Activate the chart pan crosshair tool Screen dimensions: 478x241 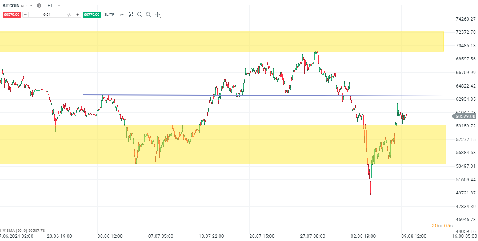(x=157, y=14)
